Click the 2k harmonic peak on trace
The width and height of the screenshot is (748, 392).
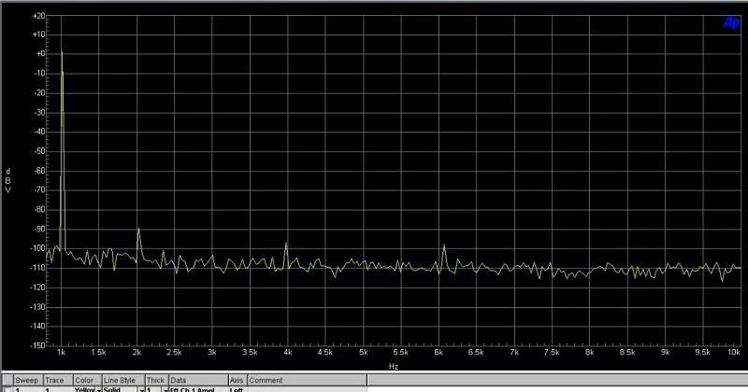[138, 229]
